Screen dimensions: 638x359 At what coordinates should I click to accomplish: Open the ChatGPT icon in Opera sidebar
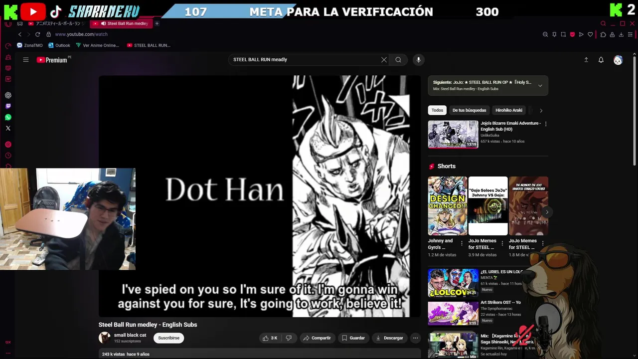click(x=8, y=95)
